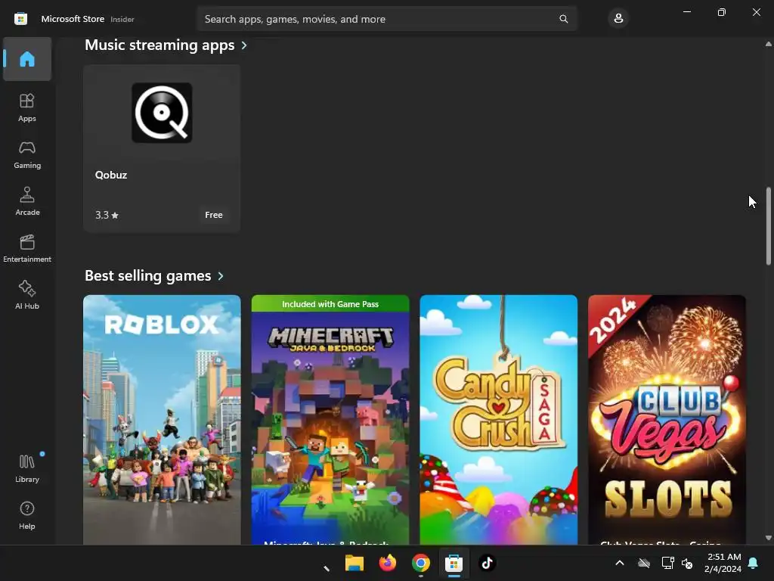
Task: Click the muted volume tray icon
Action: (x=687, y=563)
